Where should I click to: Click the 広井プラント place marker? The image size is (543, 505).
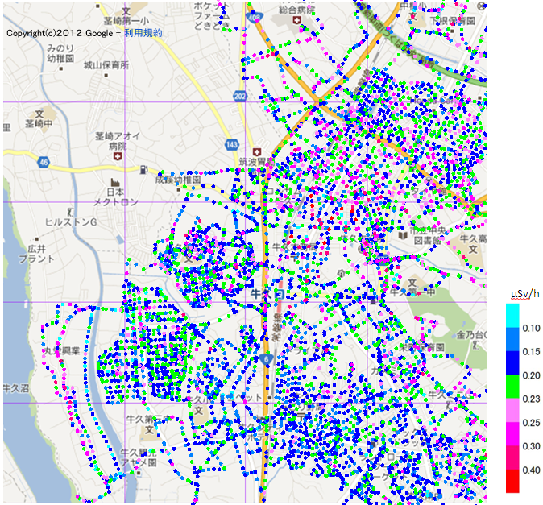[37, 239]
